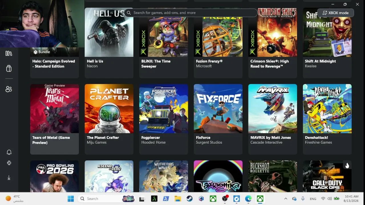Show hidden system tray icons
The height and width of the screenshot is (205, 365).
pyautogui.click(x=286, y=199)
